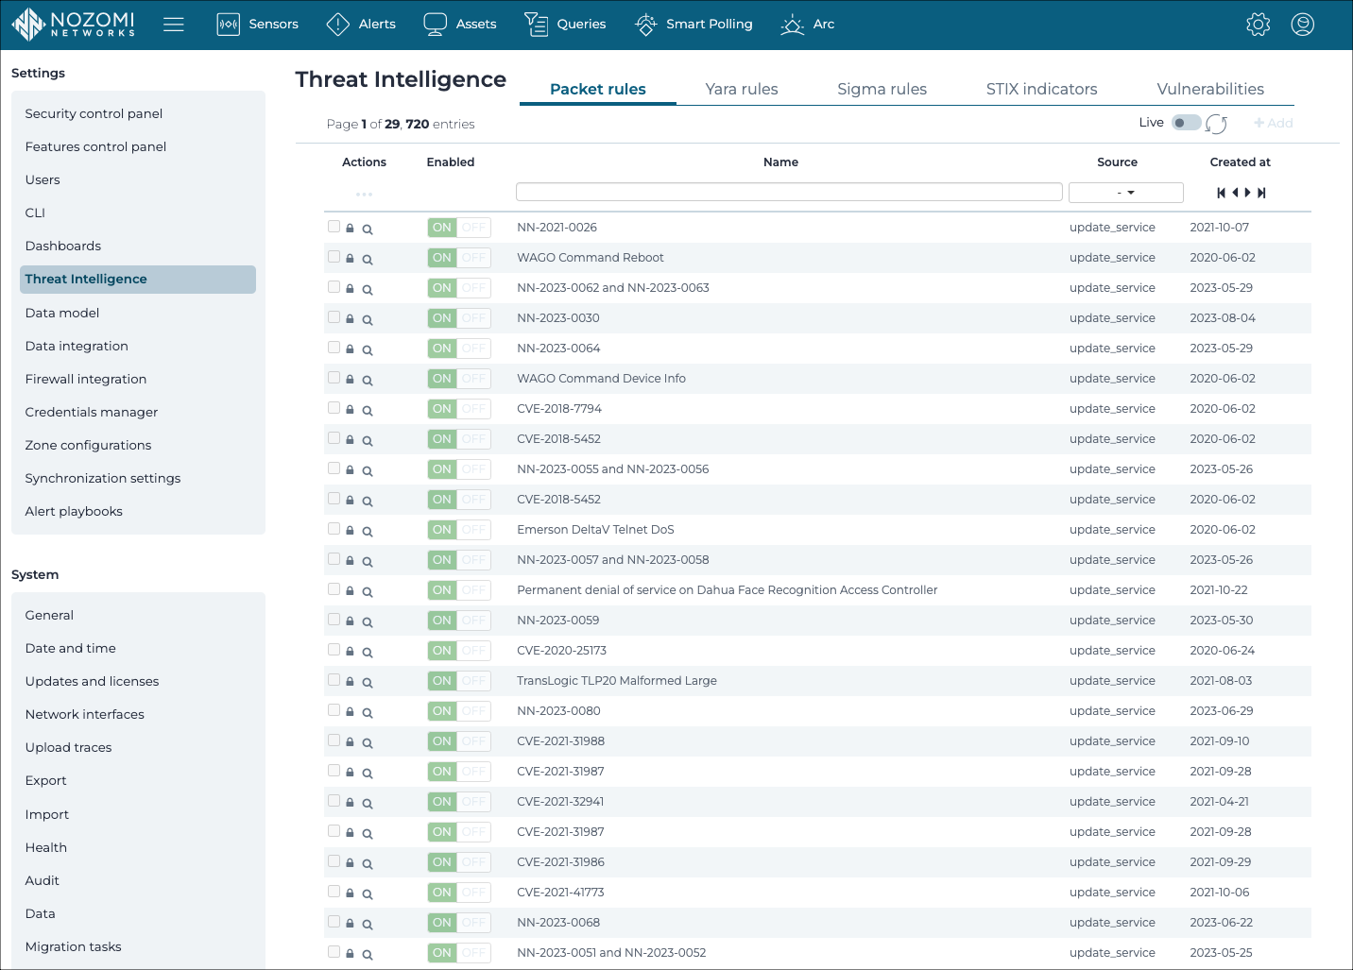Toggle ON/OFF switch for Emerson DeltaV Telnet DoS
This screenshot has height=970, width=1353.
coord(459,530)
